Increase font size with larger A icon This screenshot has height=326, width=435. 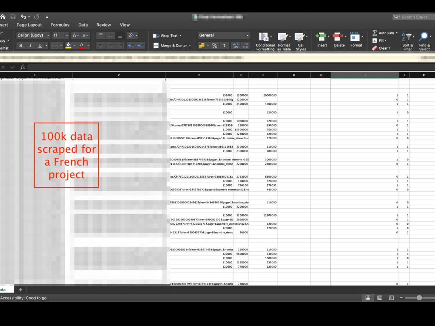pos(75,36)
